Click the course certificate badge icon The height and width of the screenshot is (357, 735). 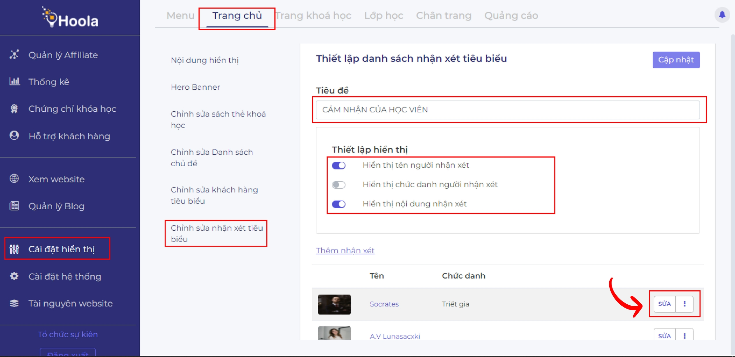(x=14, y=109)
